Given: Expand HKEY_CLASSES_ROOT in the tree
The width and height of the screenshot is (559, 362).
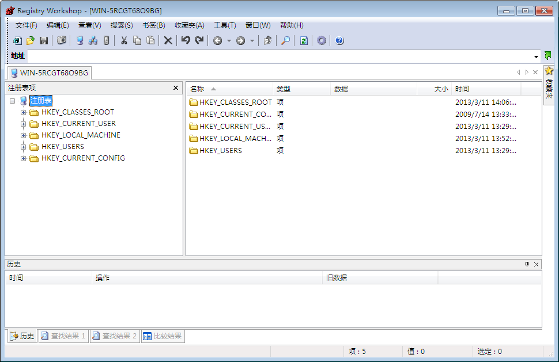Looking at the screenshot, I should tap(23, 112).
